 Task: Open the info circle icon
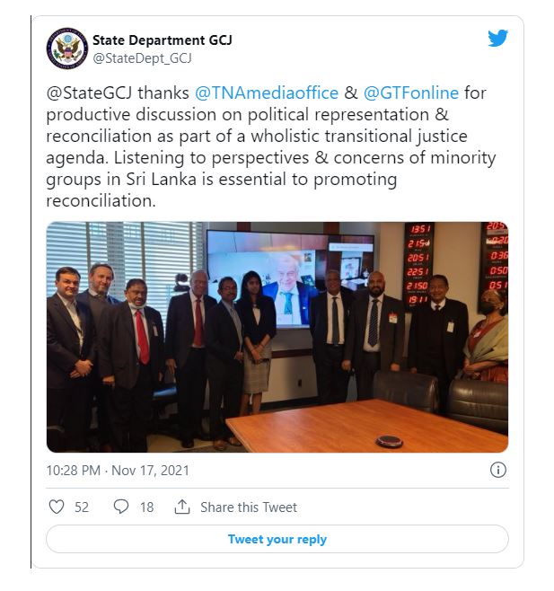(x=497, y=470)
